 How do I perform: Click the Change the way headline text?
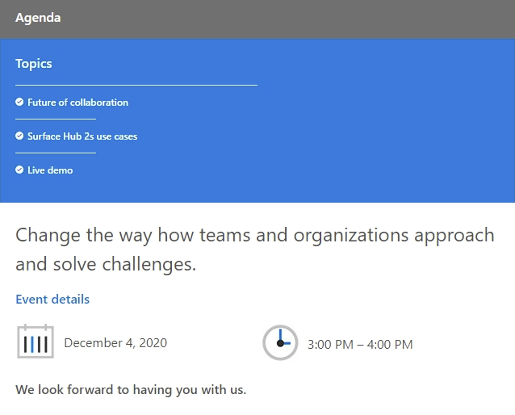point(255,249)
